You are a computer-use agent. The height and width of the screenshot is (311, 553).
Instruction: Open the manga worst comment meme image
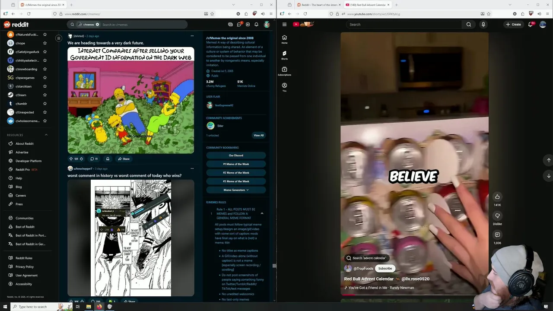pyautogui.click(x=131, y=238)
